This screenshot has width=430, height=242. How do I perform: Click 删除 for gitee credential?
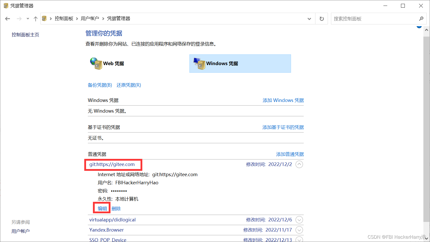(x=116, y=208)
